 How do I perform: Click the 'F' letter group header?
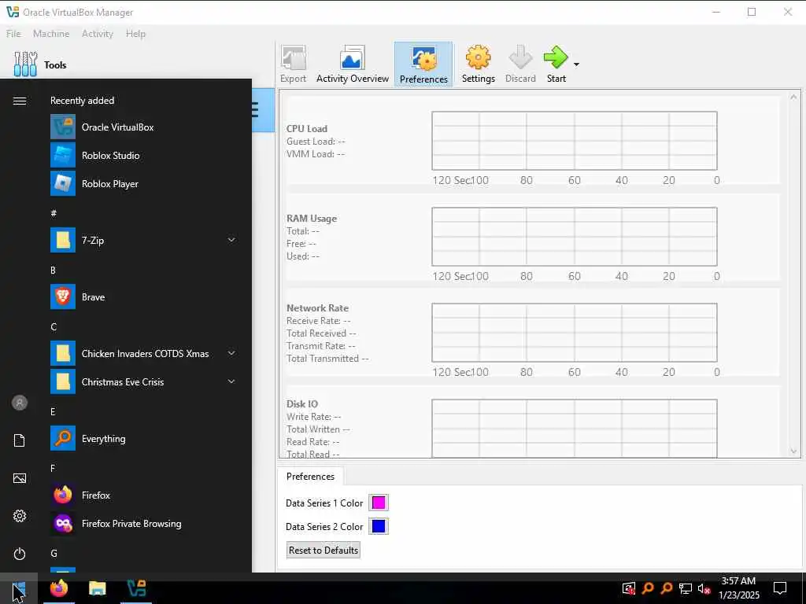53,468
